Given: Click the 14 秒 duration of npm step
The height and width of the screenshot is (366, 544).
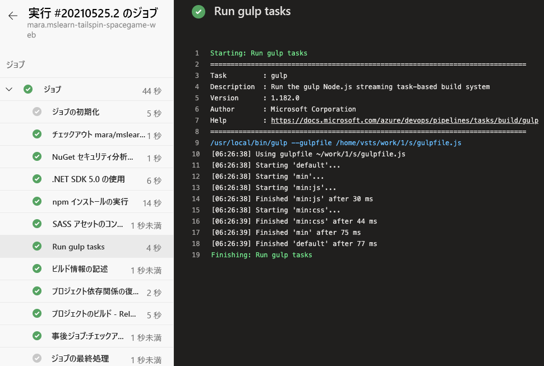Looking at the screenshot, I should tap(152, 203).
